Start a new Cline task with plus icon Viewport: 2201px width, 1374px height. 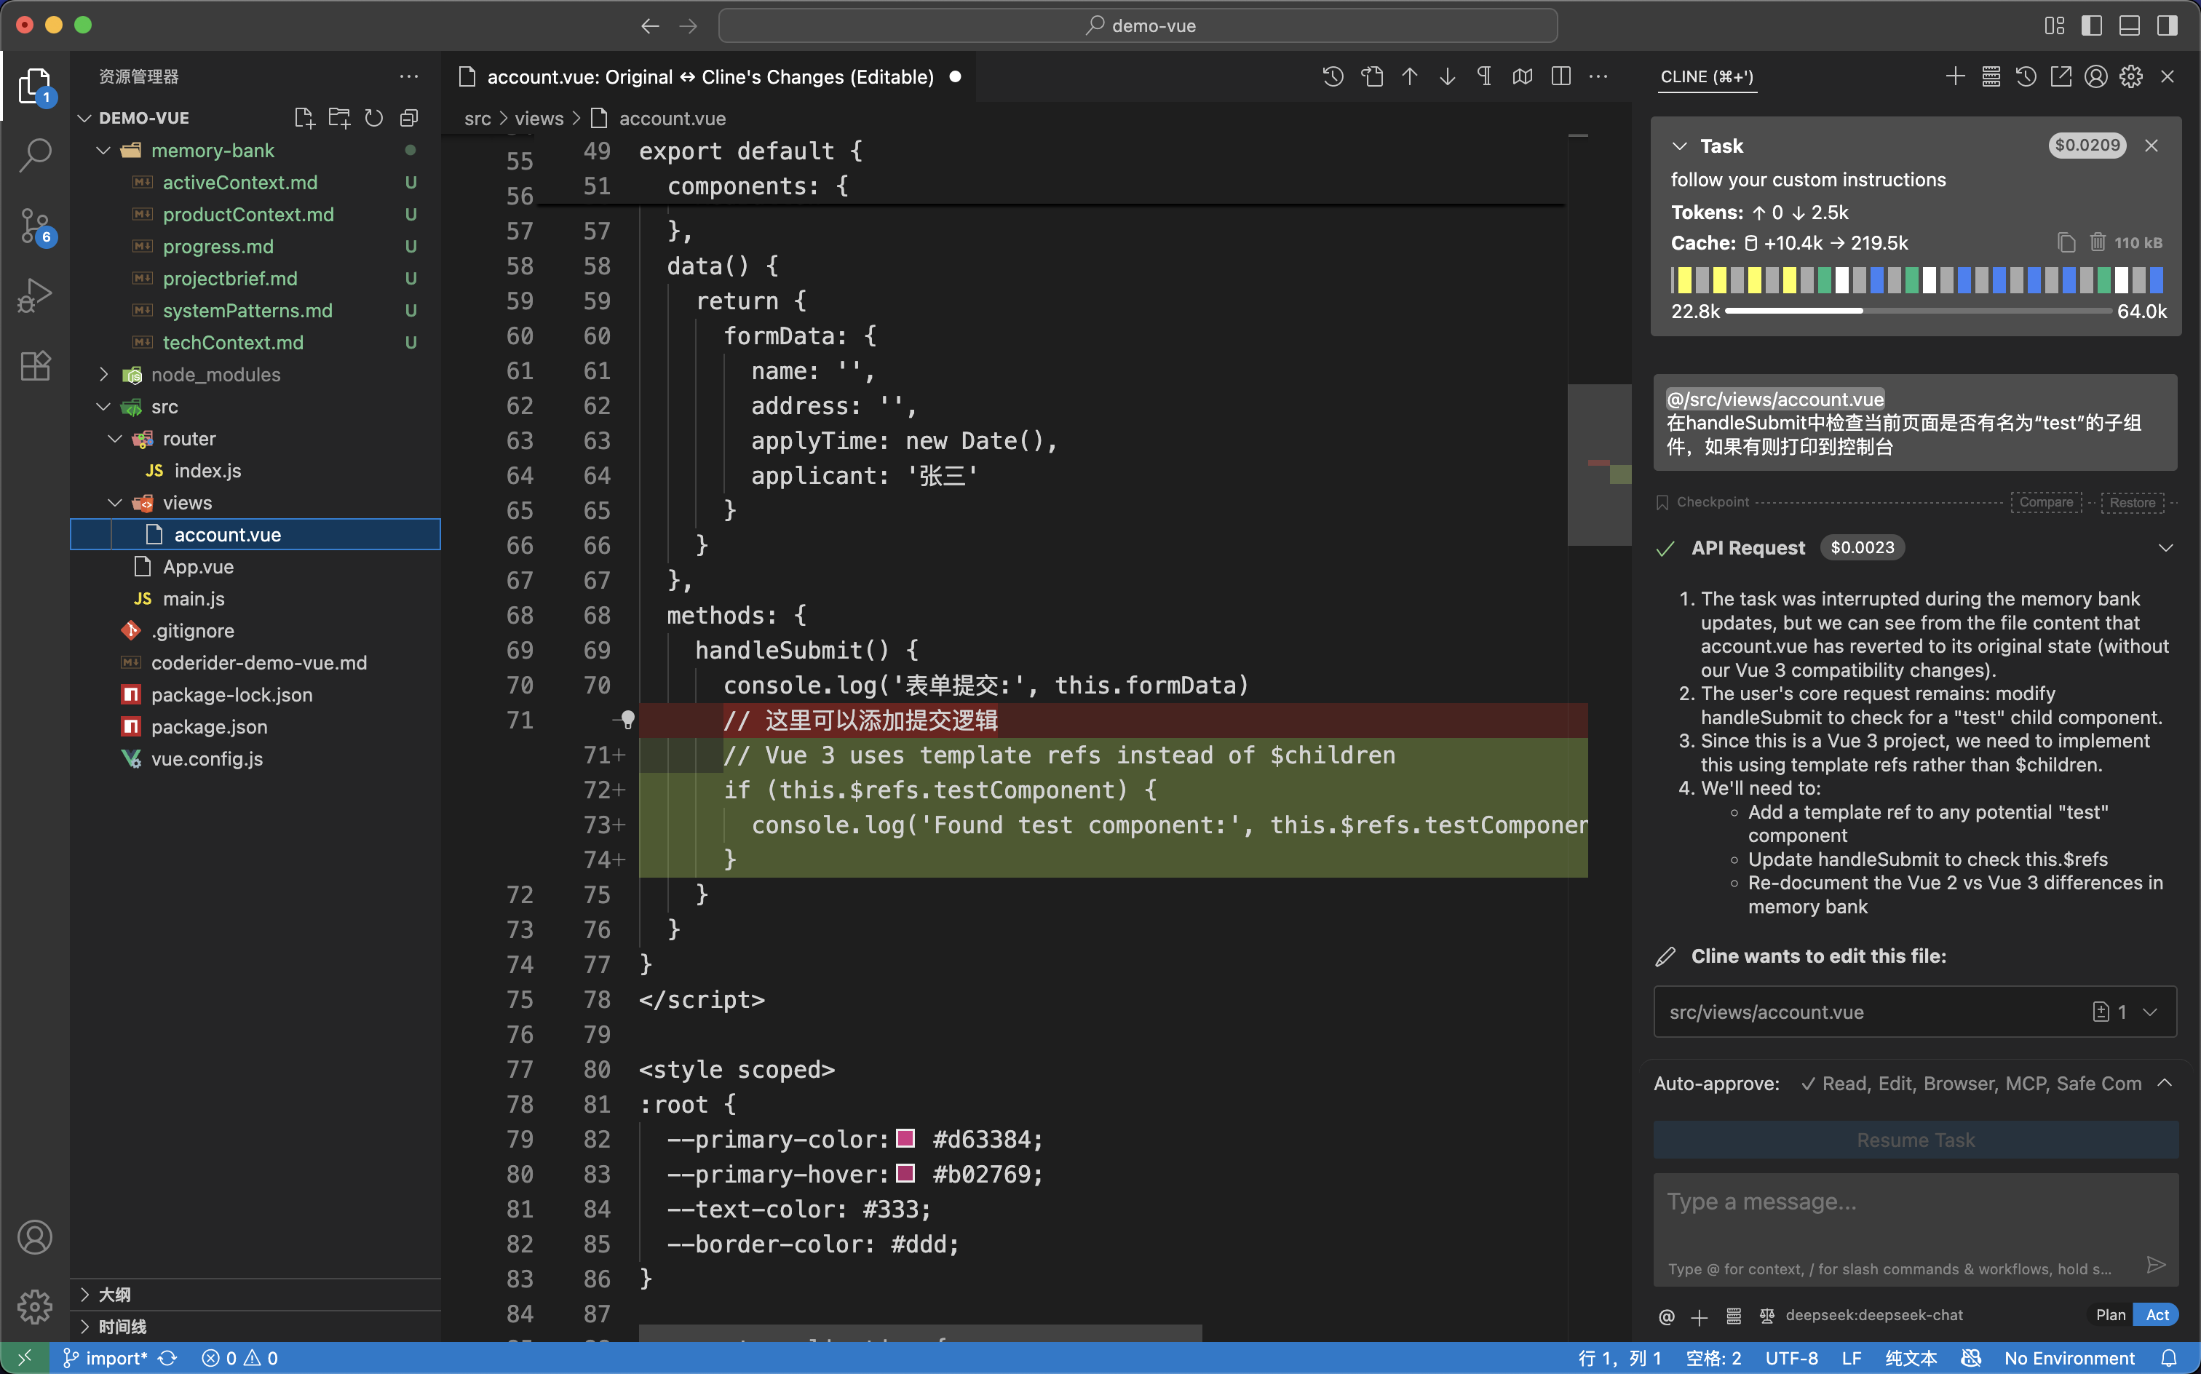(x=1955, y=77)
